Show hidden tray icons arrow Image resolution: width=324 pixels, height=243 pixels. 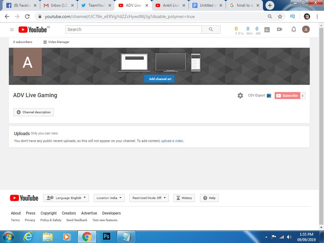266,237
